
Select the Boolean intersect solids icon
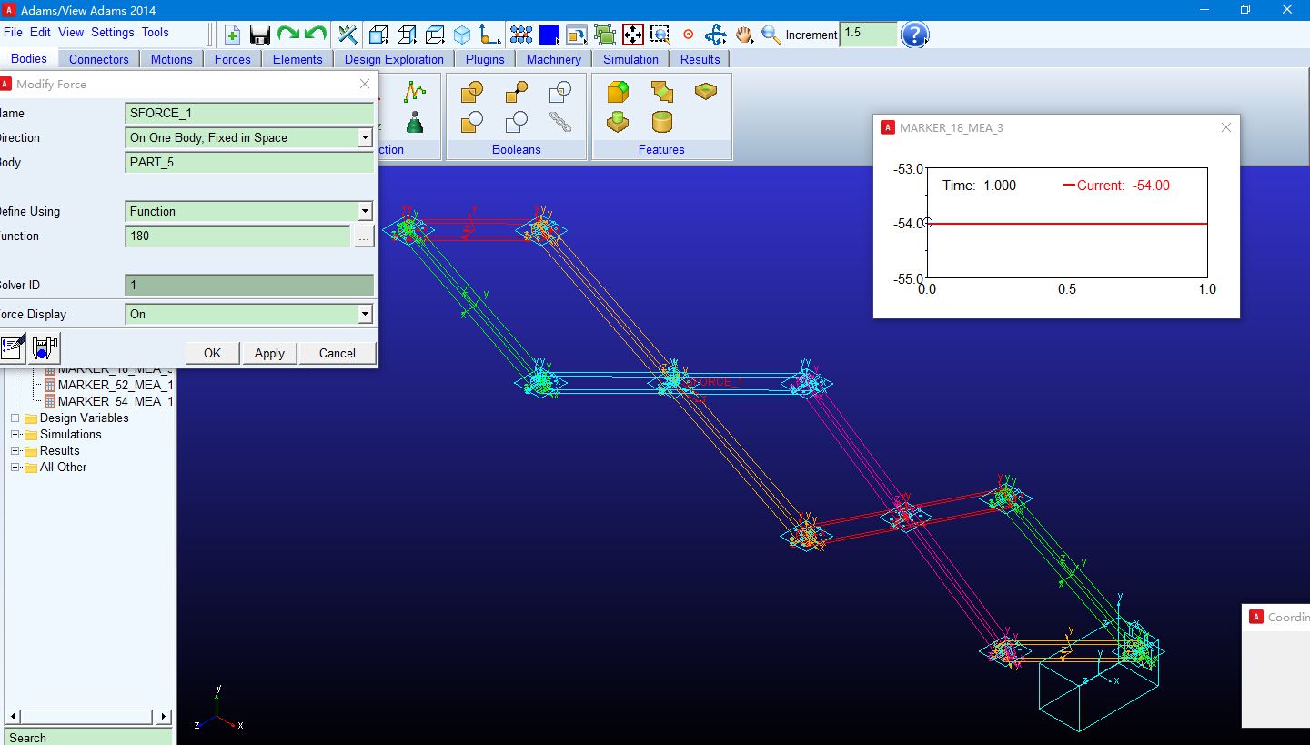point(559,92)
